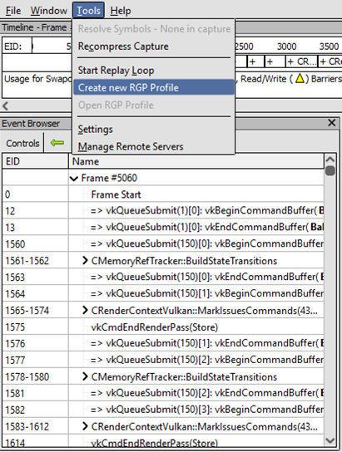
Task: Select event 1575 vkCmdEndRenderPass
Action: pyautogui.click(x=163, y=327)
